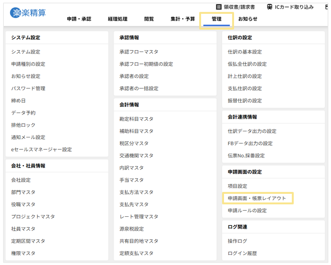Screen dimensions: 331x265
Task: Open 締め日 setting
Action: click(18, 101)
